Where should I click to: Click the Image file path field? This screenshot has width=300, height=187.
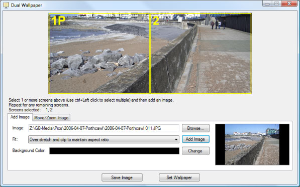(104, 128)
